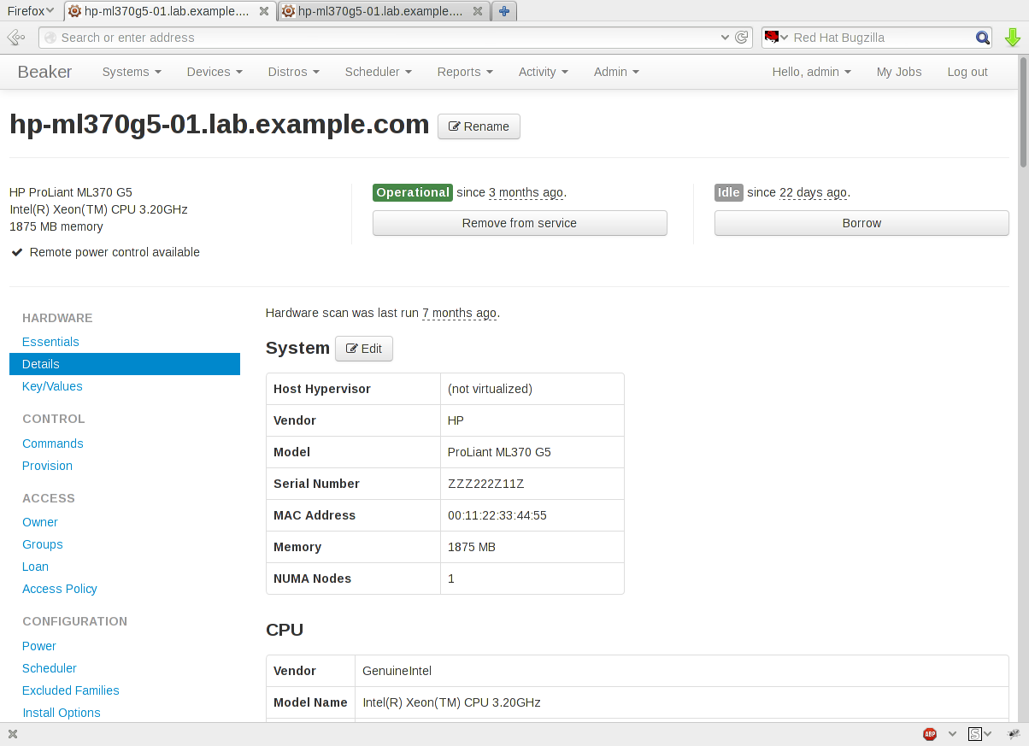Click the Red Hat search engine icon
Image resolution: width=1029 pixels, height=746 pixels.
pyautogui.click(x=772, y=38)
